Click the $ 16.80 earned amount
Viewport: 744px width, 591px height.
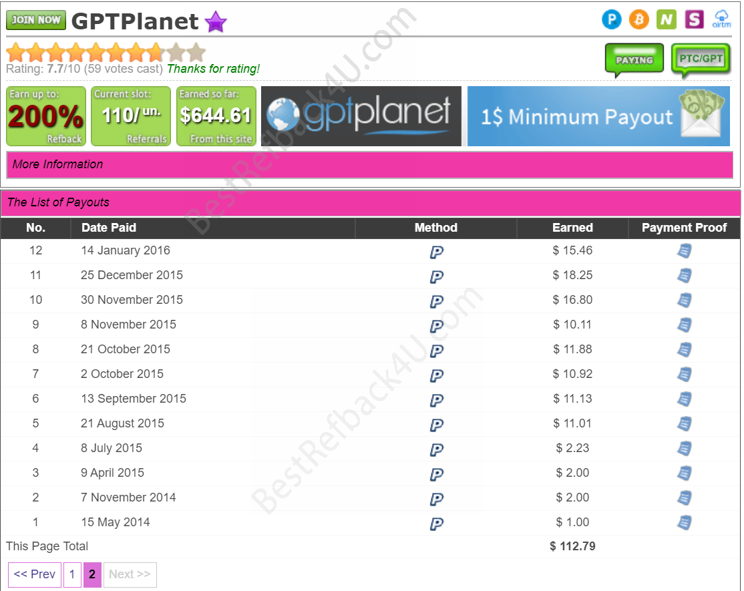[573, 300]
